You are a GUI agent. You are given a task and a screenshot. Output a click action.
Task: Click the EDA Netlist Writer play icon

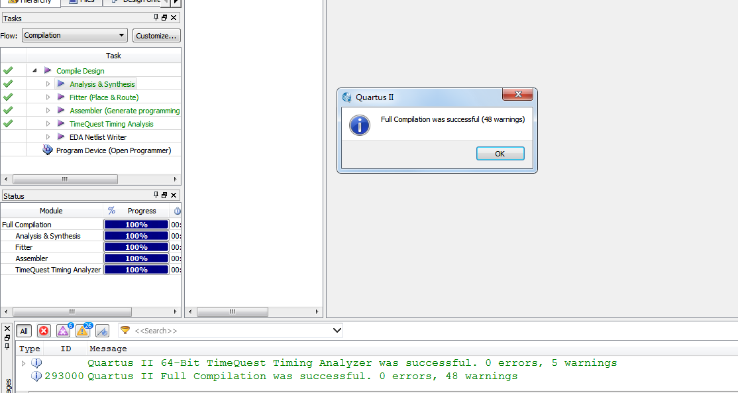(61, 136)
